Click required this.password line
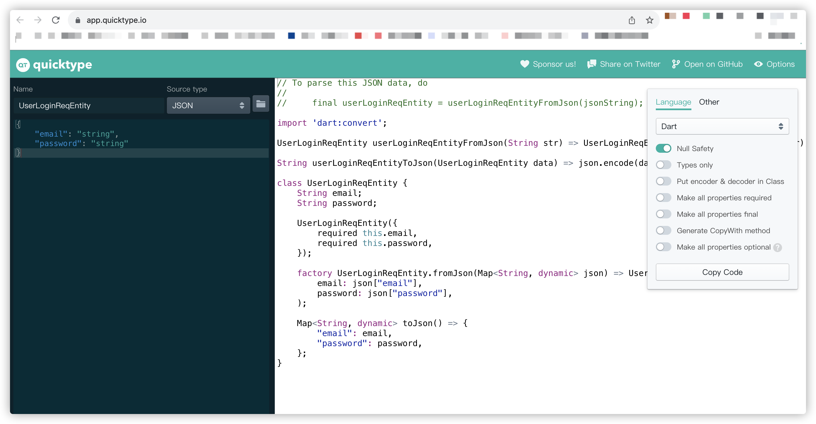 click(x=375, y=243)
